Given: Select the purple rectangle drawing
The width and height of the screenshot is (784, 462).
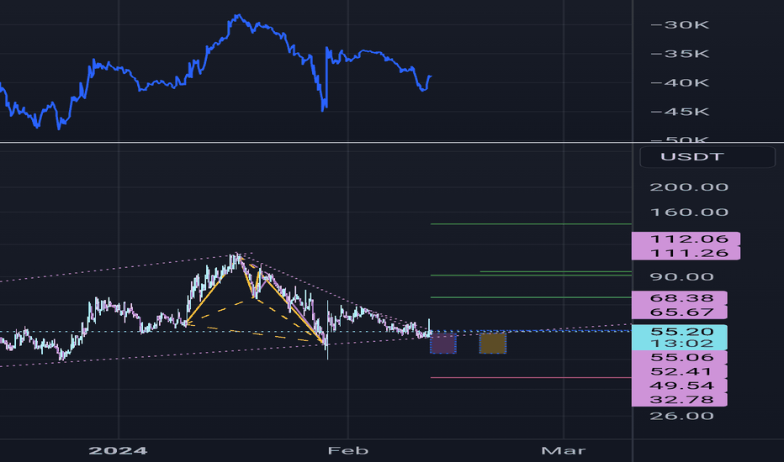Looking at the screenshot, I should [443, 343].
